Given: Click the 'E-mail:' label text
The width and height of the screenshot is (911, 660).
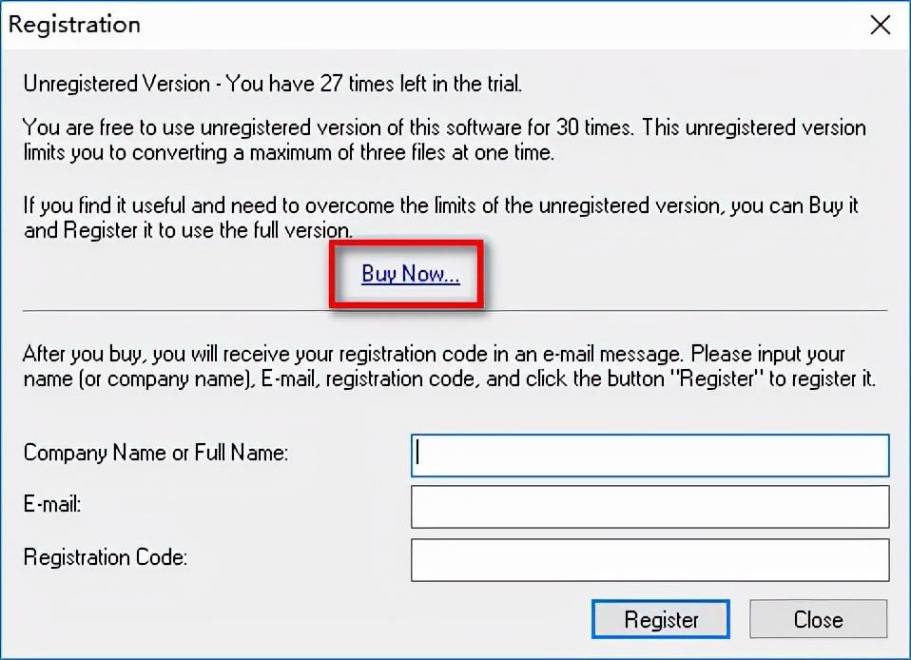Looking at the screenshot, I should click(52, 504).
